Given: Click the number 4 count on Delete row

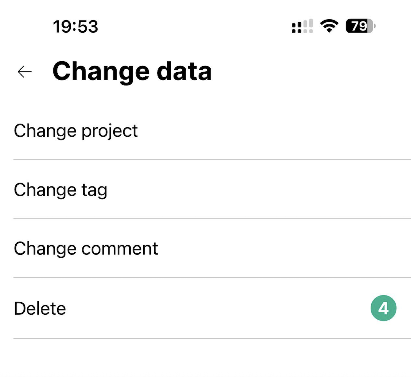Looking at the screenshot, I should (383, 308).
